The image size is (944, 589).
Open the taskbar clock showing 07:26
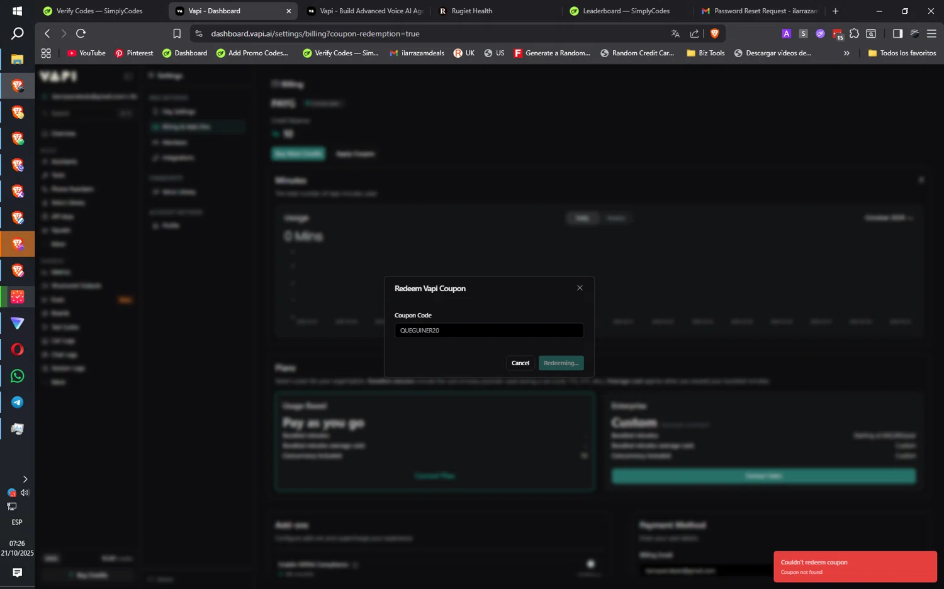[x=17, y=548]
